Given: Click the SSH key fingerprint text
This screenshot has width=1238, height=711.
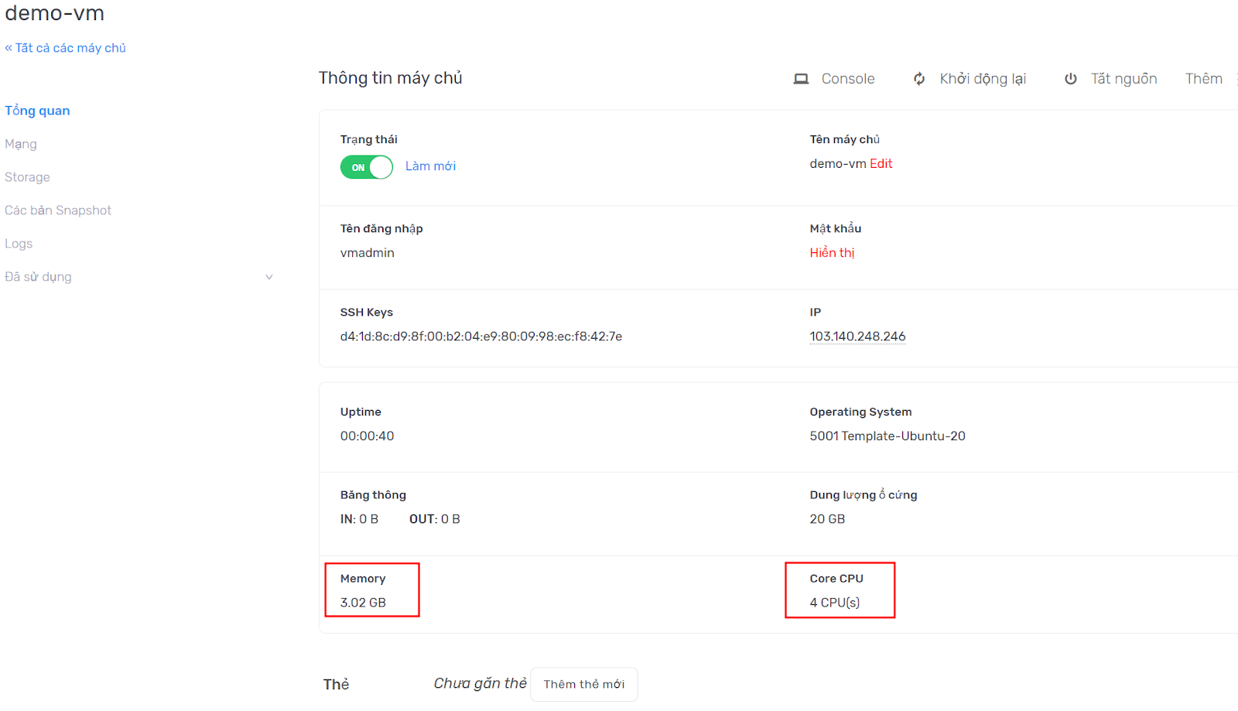Looking at the screenshot, I should pos(480,337).
